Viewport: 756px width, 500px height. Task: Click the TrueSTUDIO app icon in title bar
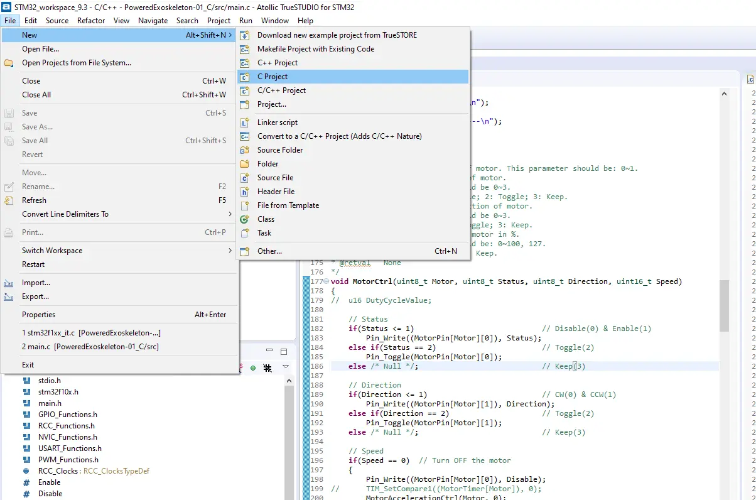(x=6, y=6)
